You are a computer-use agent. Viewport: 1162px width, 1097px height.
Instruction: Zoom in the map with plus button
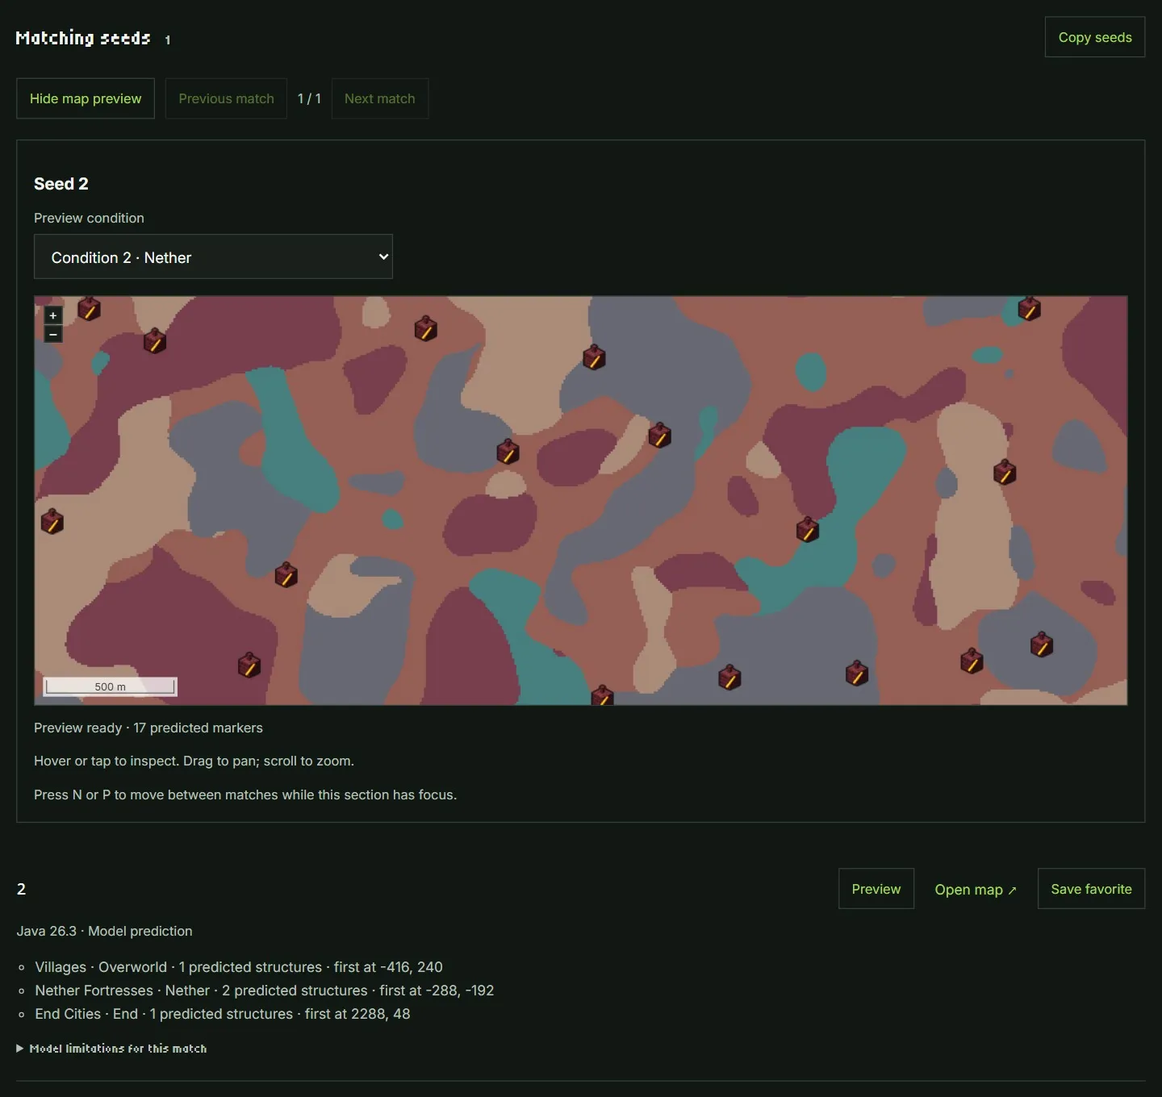click(53, 315)
